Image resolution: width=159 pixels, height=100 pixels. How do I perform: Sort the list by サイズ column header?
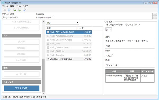[x=84, y=28]
